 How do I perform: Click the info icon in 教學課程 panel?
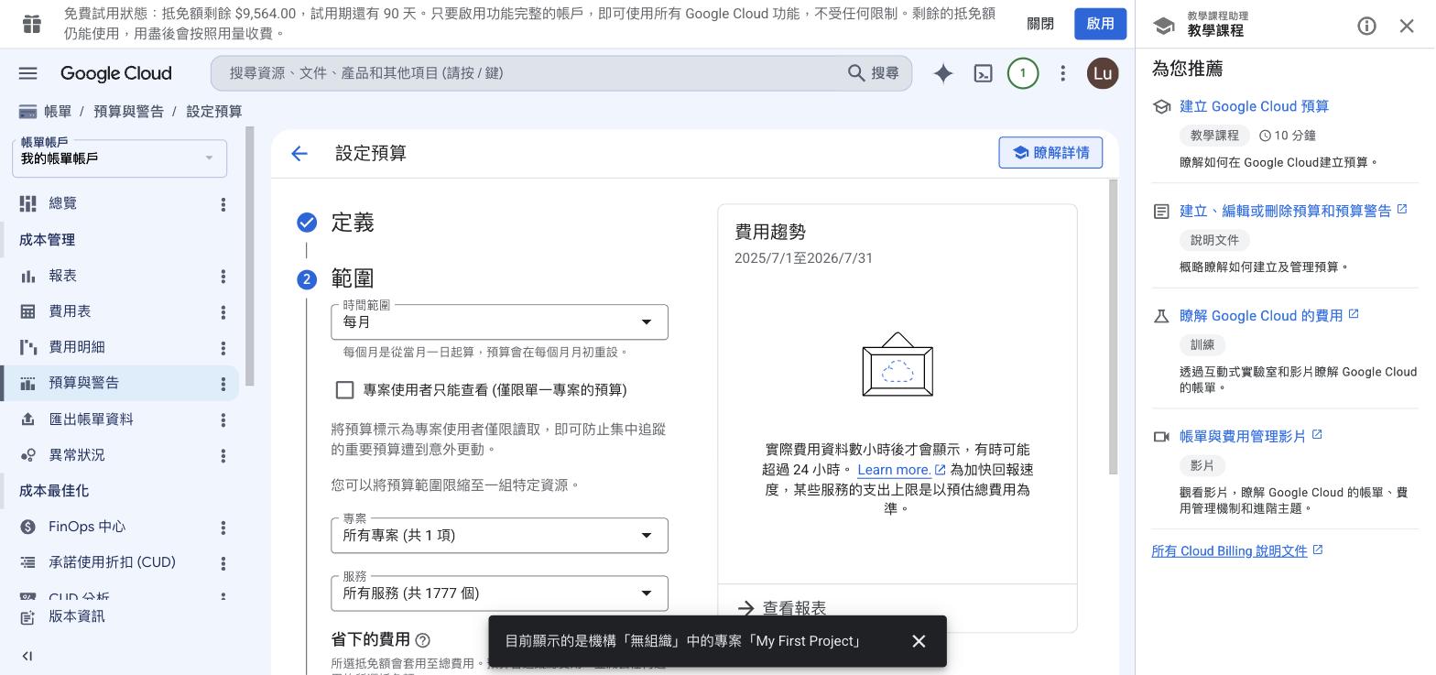point(1366,26)
